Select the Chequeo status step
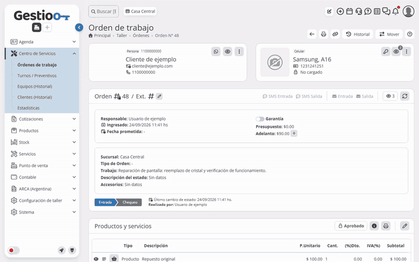The height and width of the screenshot is (262, 419). tap(129, 202)
